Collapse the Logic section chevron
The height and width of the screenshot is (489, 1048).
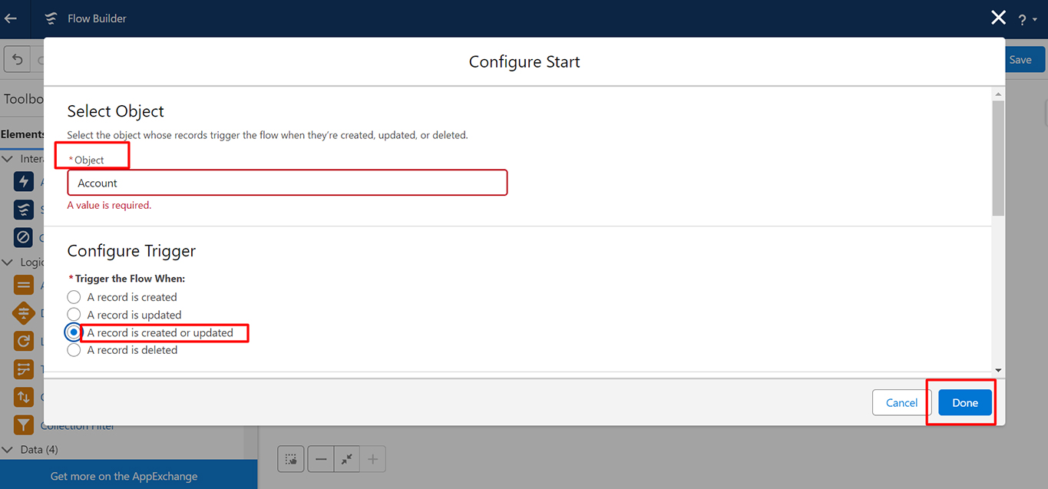8,263
